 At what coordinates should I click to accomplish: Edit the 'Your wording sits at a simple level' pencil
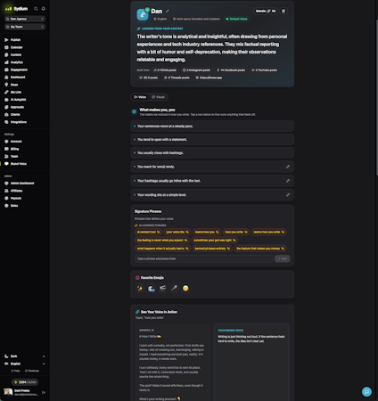pos(288,195)
